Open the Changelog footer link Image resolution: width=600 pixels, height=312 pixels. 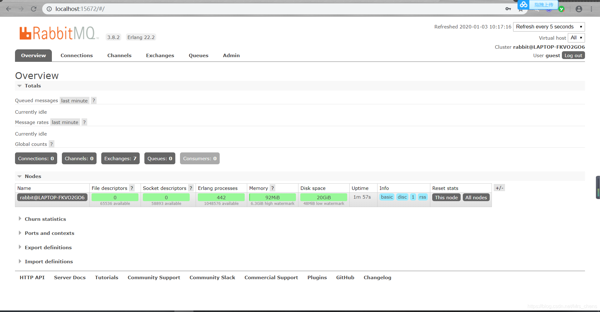[x=377, y=277]
